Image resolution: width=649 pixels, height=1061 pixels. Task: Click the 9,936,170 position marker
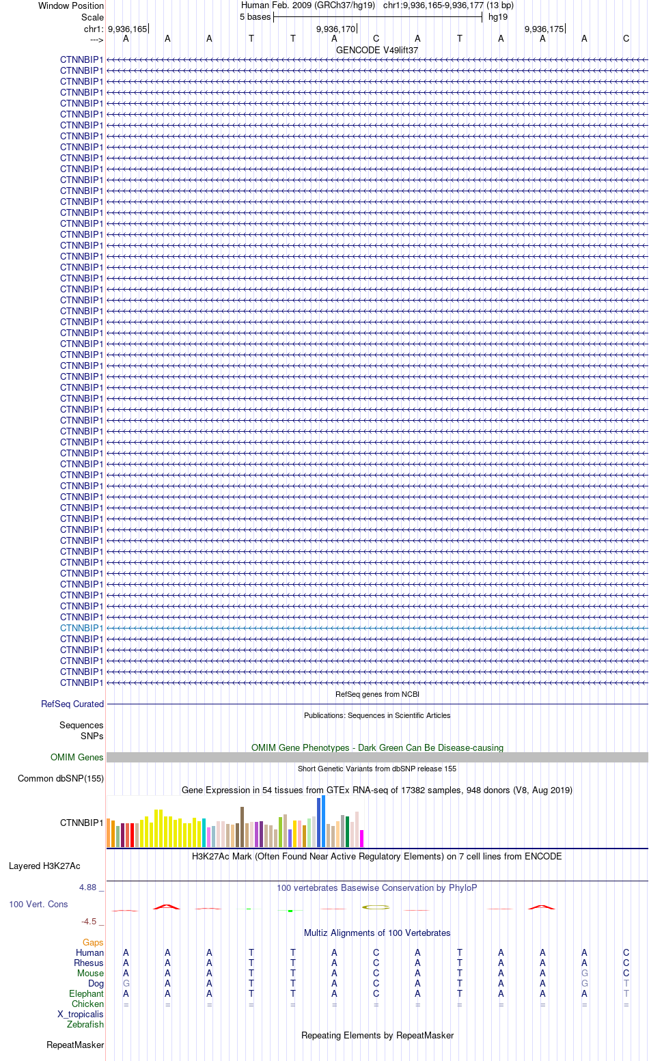[x=336, y=29]
